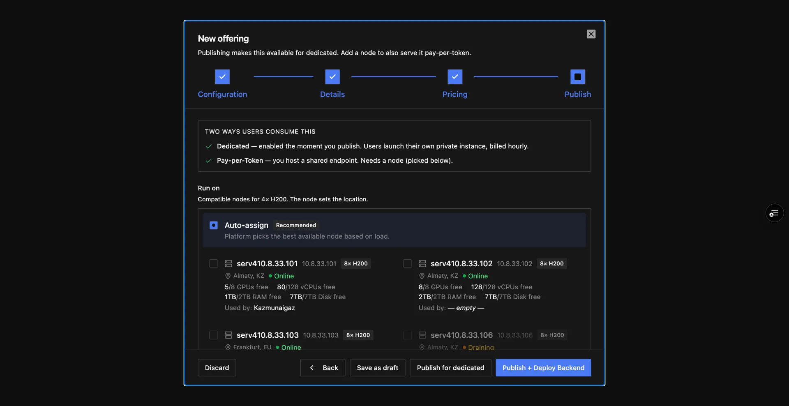Image resolution: width=789 pixels, height=406 pixels.
Task: Click the 8x H200 badge on serv410.8.33.106
Action: [552, 335]
